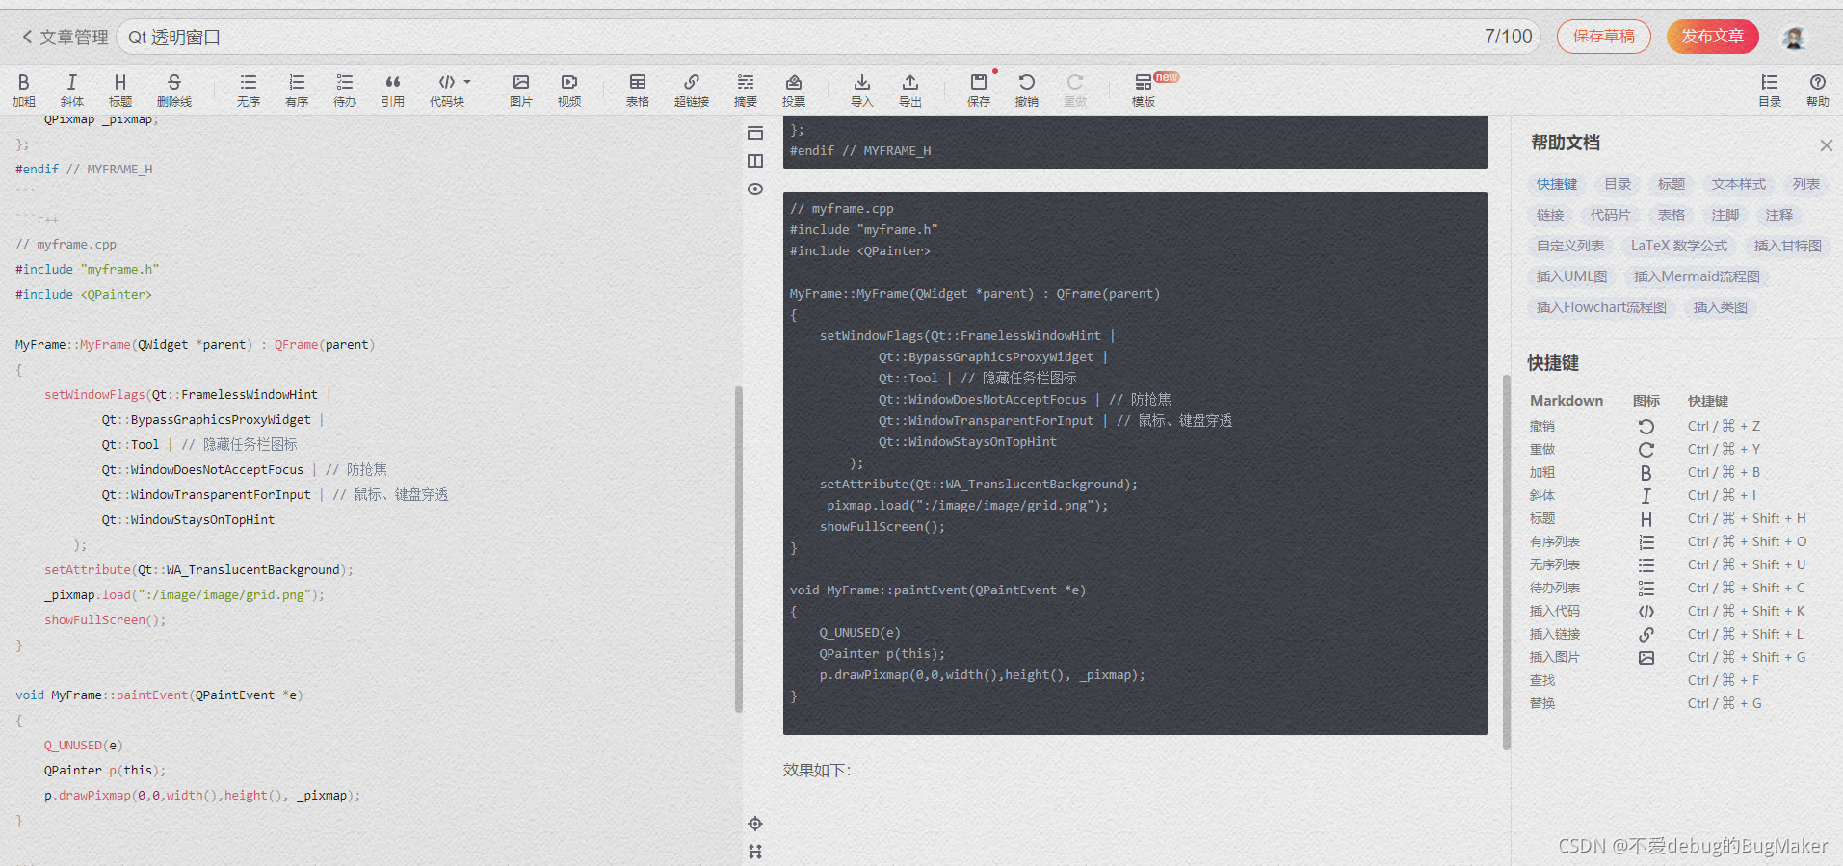The image size is (1843, 866).
Task: Click the 替换 shortcut row
Action: tap(1668, 703)
